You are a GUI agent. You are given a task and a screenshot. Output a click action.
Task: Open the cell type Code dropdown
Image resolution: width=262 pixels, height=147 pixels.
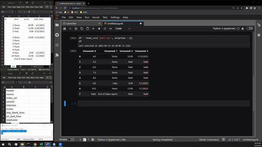coord(123,29)
